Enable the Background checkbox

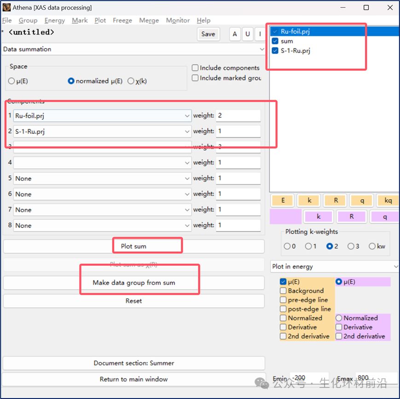(x=283, y=291)
